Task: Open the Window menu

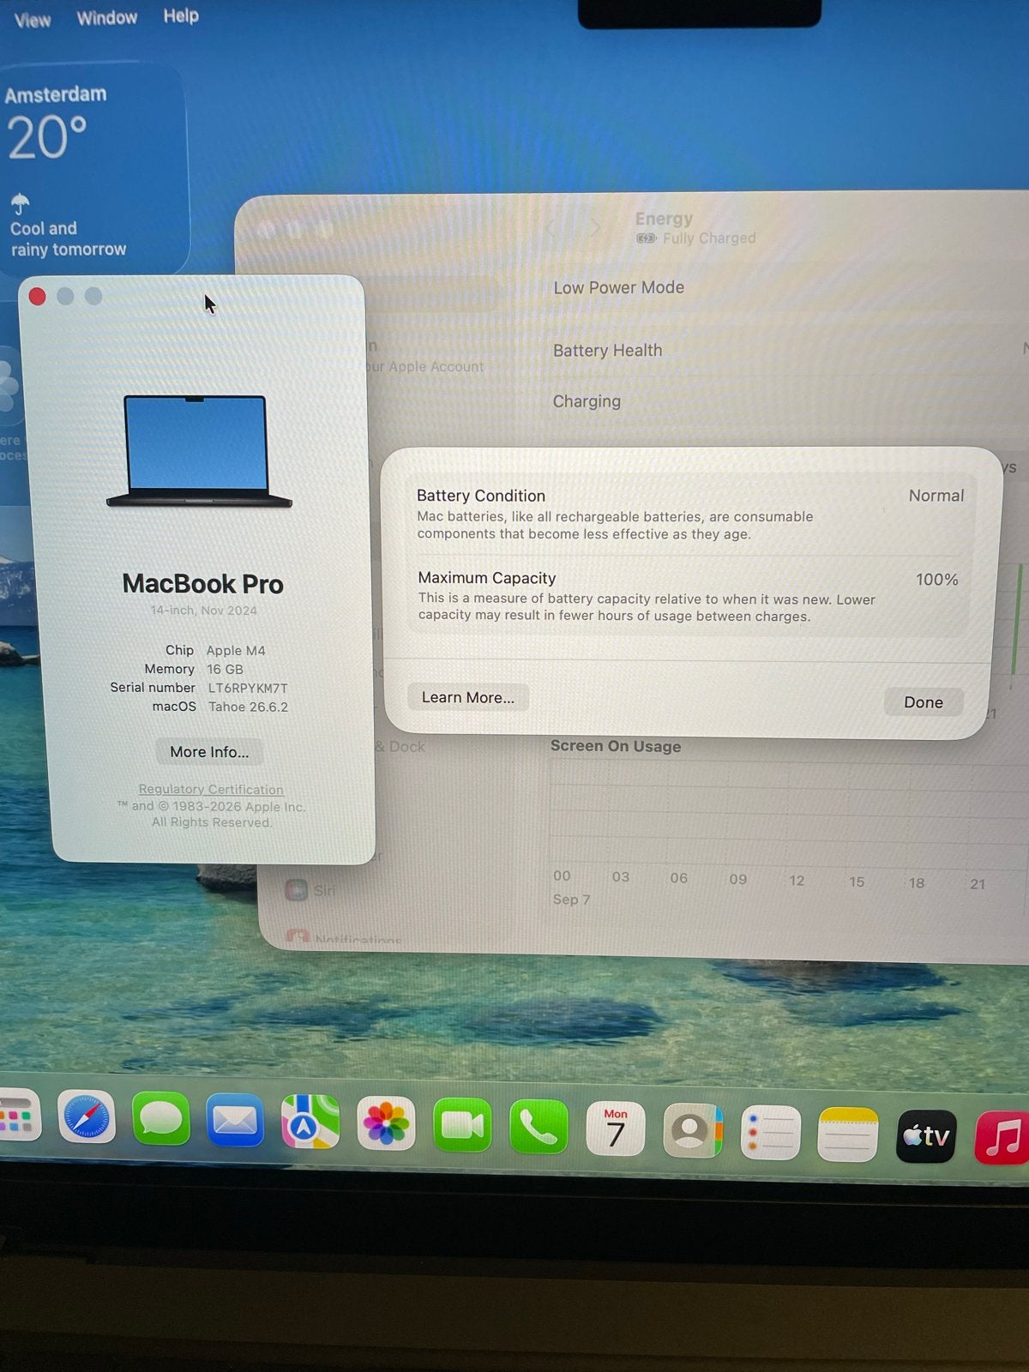Action: click(x=107, y=18)
